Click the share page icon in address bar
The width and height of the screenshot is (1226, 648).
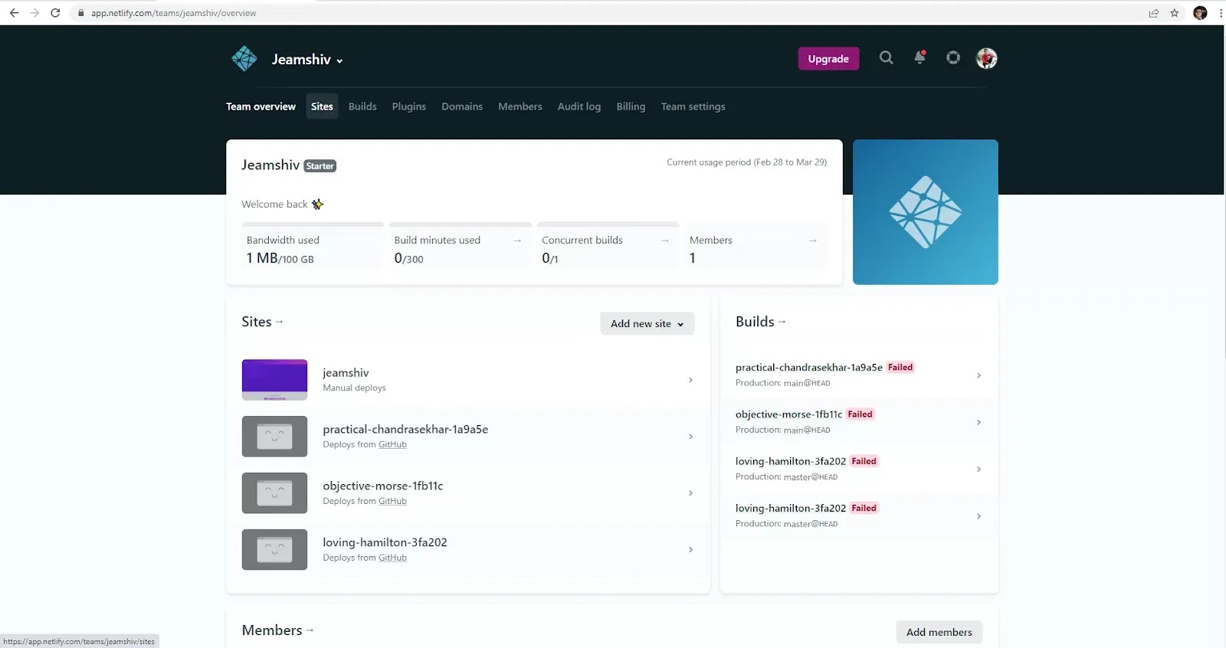point(1154,13)
